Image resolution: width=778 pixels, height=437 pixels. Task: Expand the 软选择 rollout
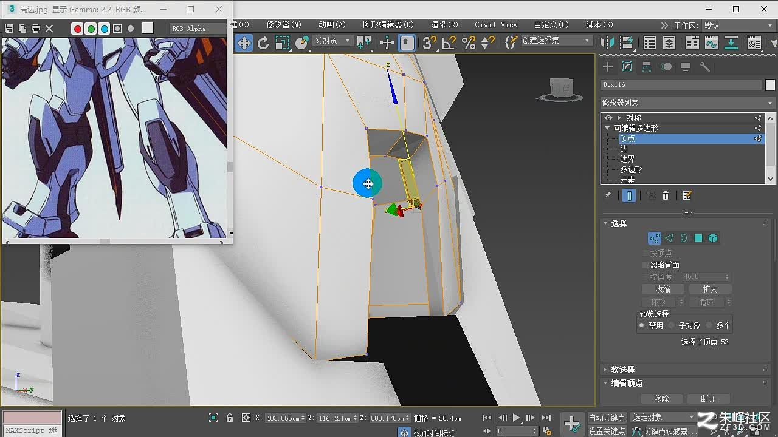605,370
